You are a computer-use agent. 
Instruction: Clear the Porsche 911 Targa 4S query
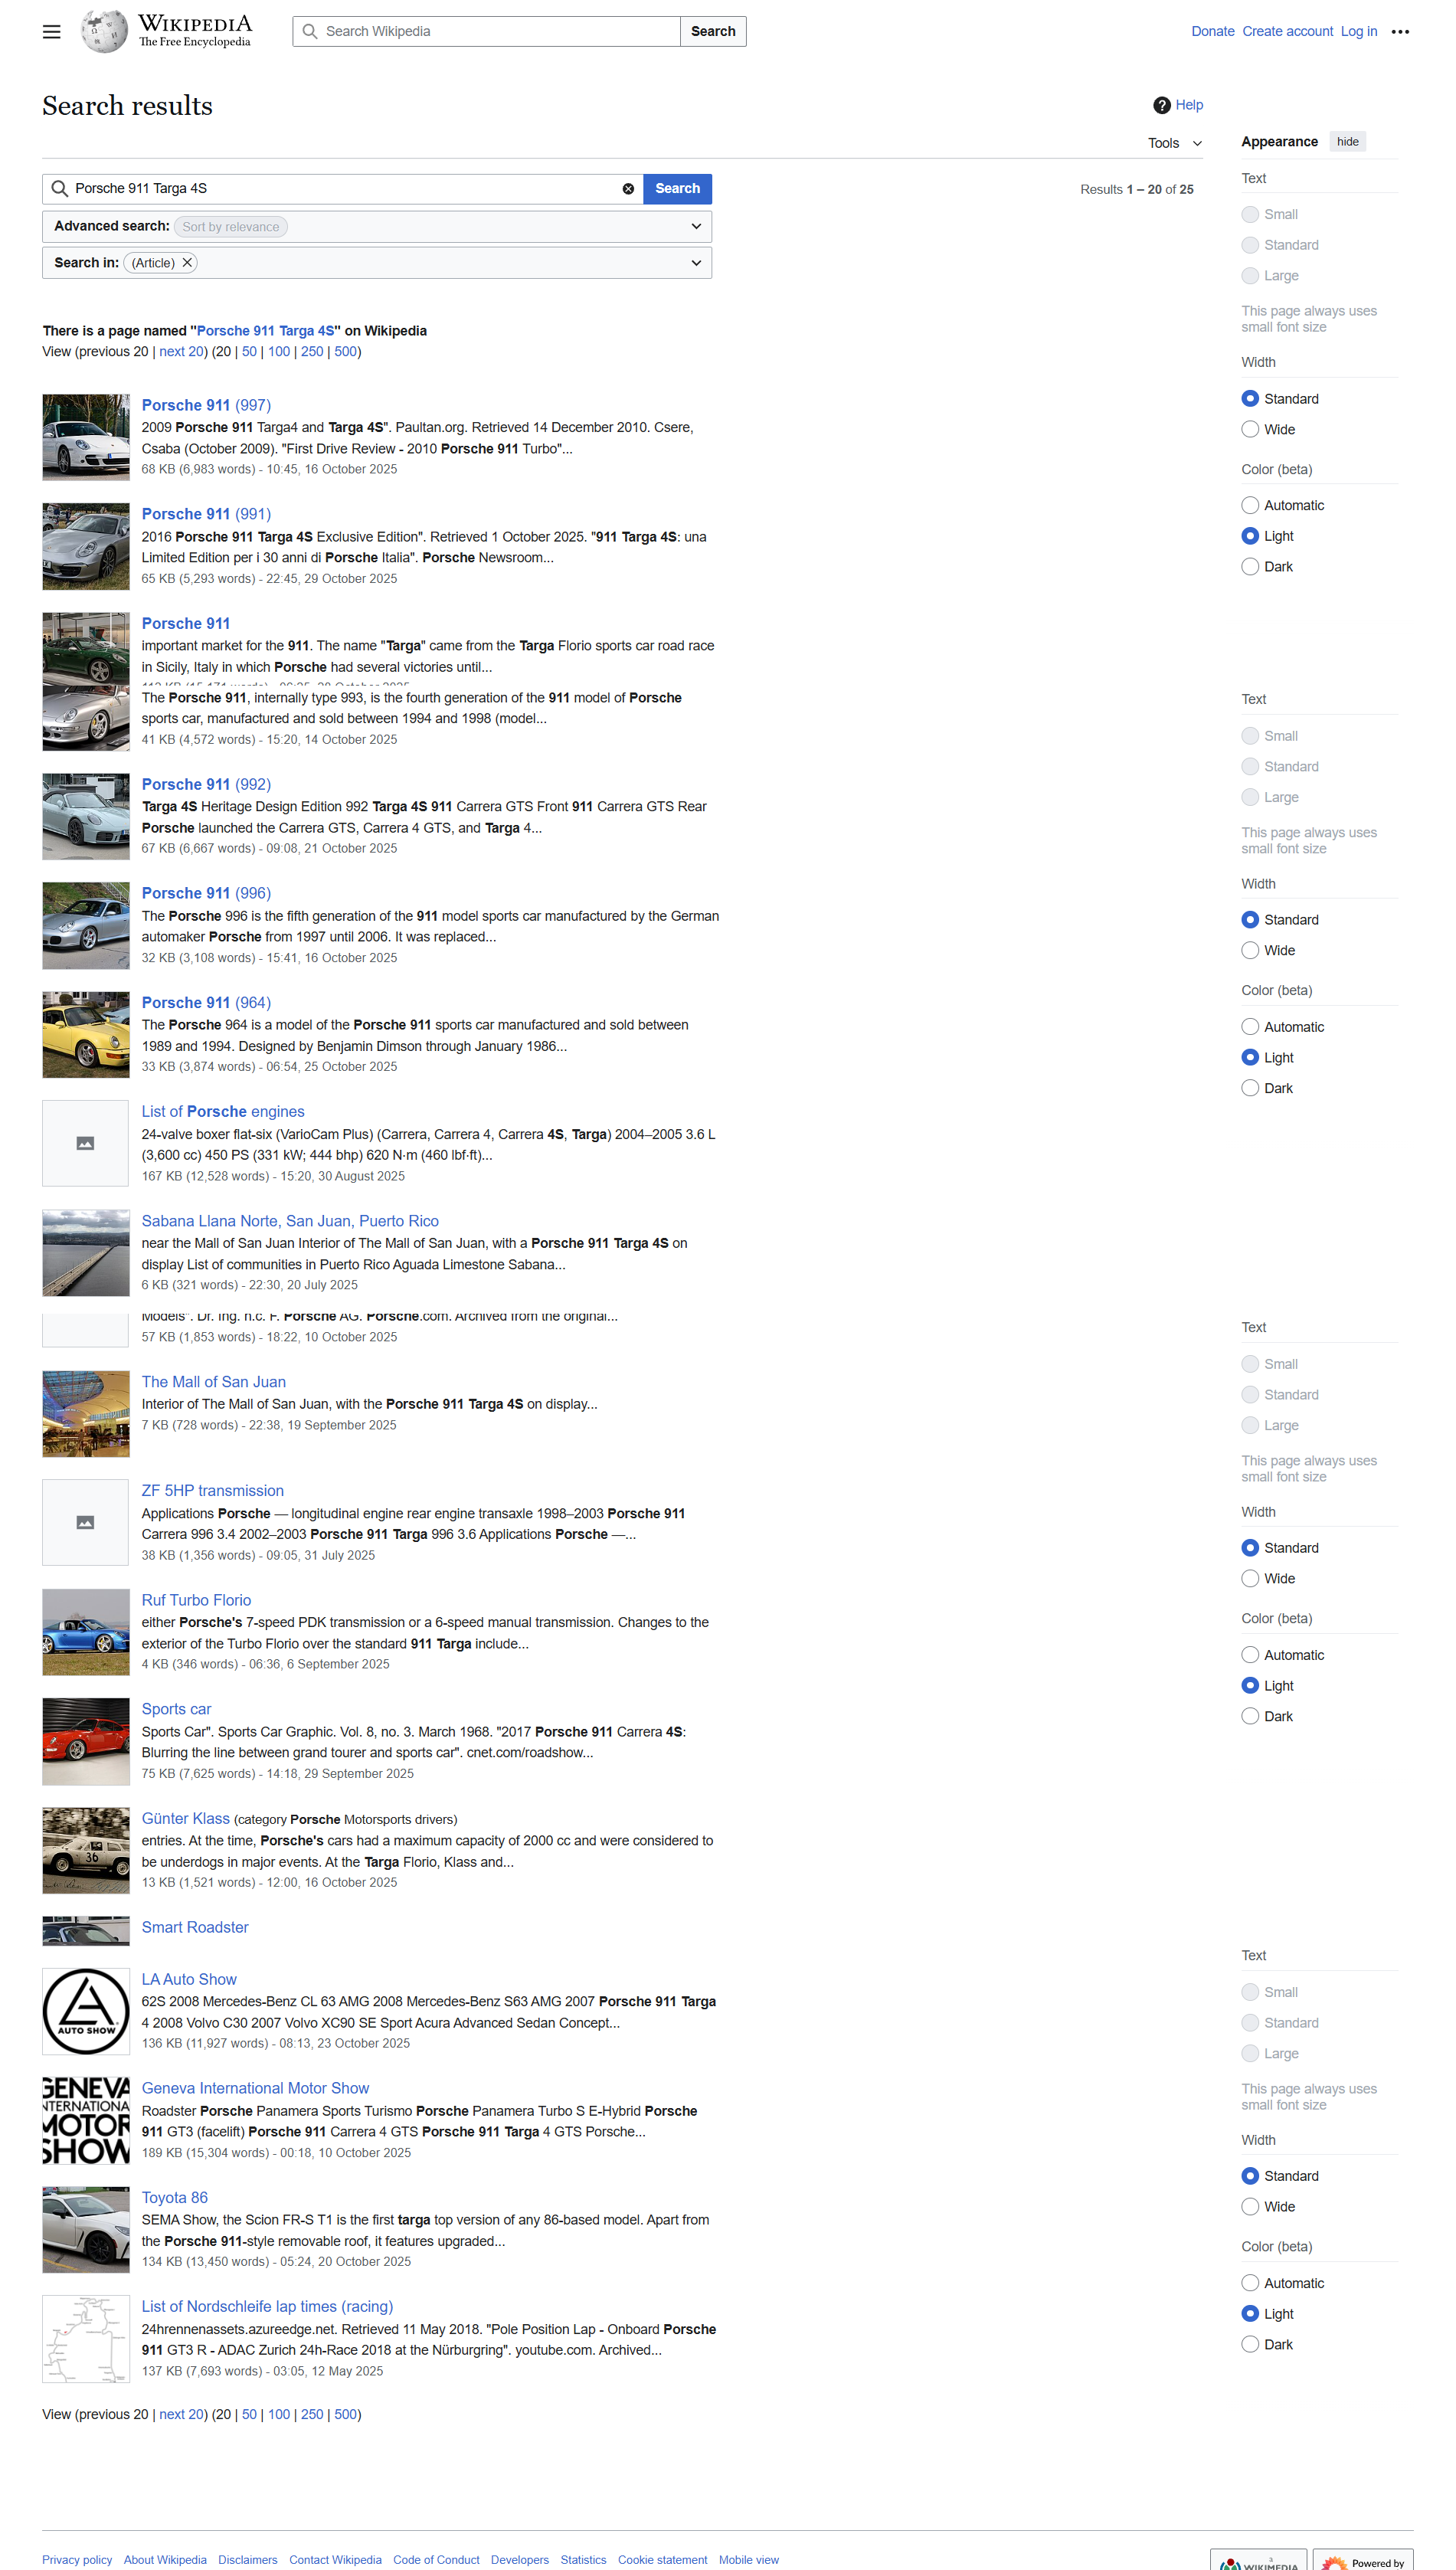(x=628, y=189)
